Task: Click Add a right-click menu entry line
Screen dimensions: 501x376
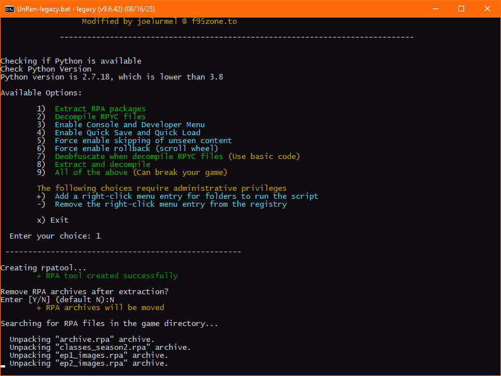Action: coord(186,196)
